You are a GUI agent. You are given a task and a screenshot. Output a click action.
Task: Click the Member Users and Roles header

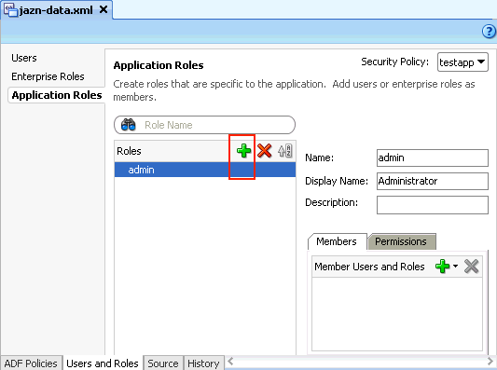pyautogui.click(x=369, y=267)
